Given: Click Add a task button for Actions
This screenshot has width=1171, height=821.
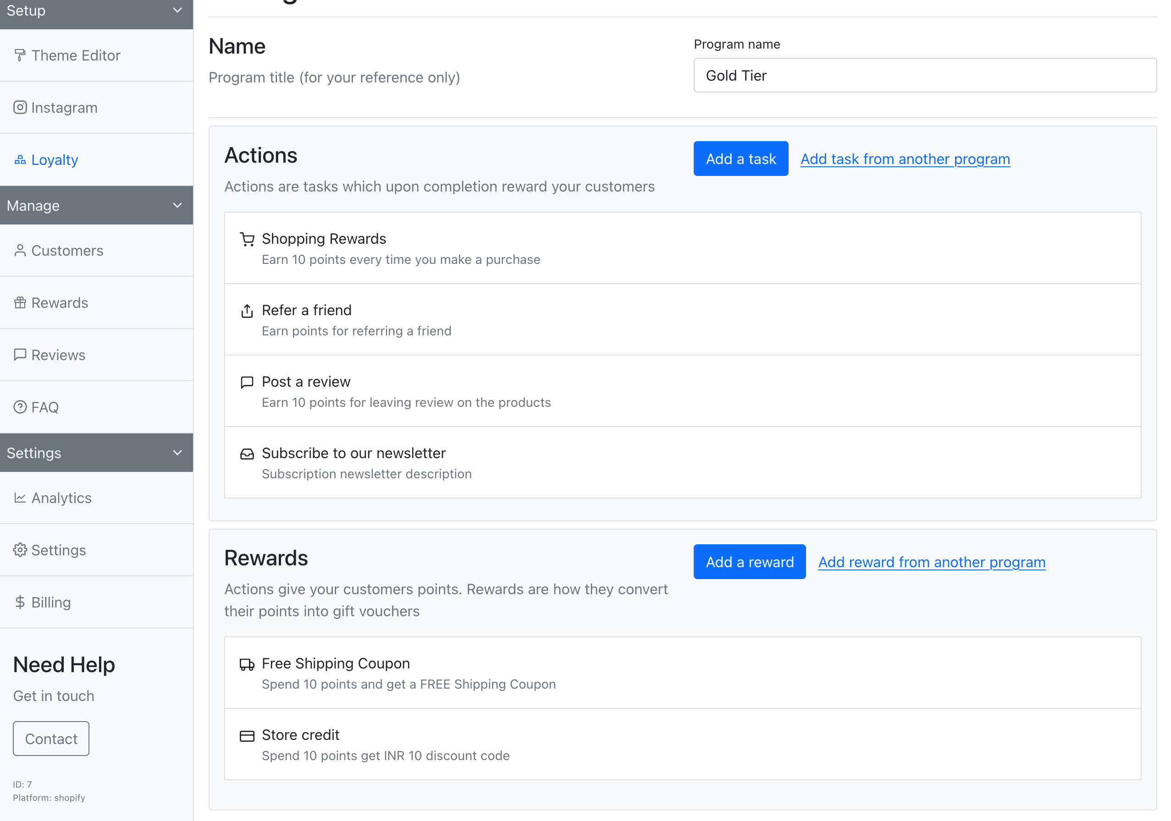Looking at the screenshot, I should click(740, 158).
